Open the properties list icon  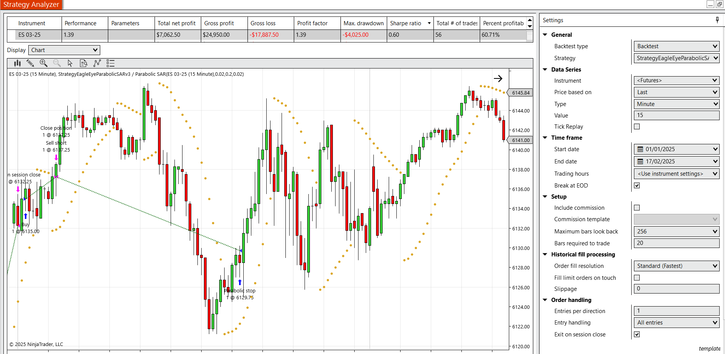pyautogui.click(x=111, y=63)
